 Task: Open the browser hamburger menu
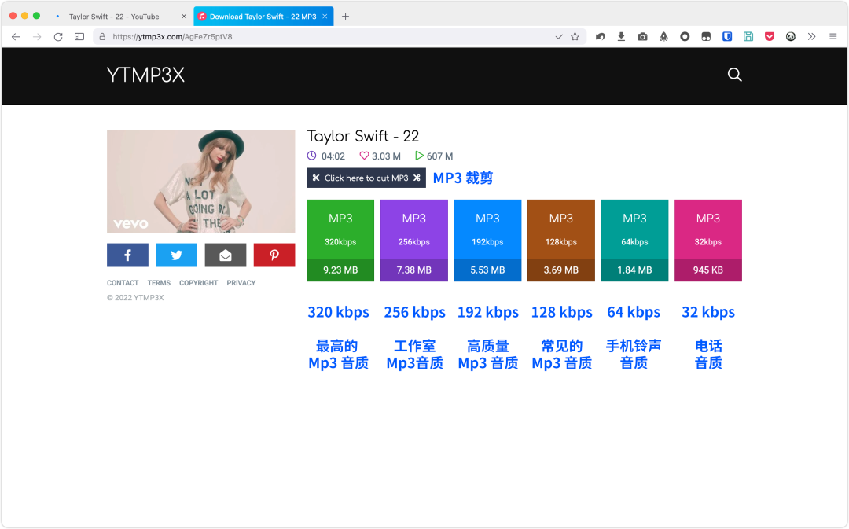coord(832,37)
